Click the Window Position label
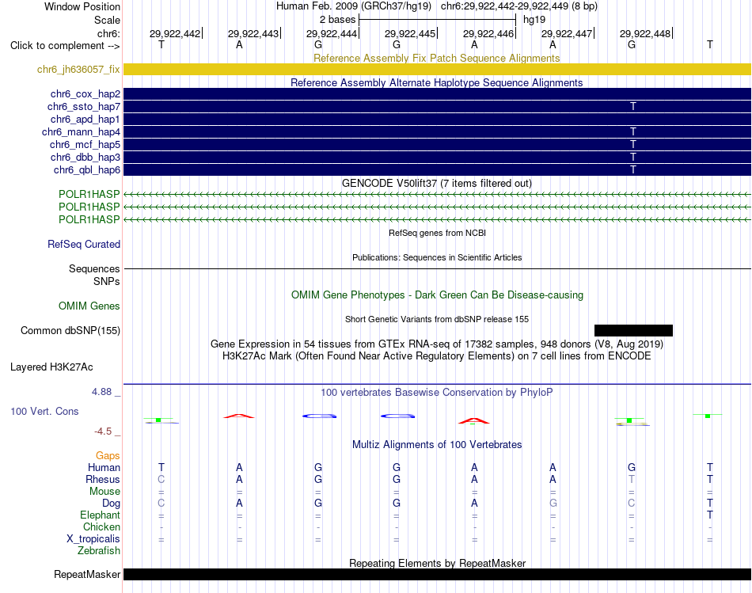The image size is (752, 593). click(82, 6)
